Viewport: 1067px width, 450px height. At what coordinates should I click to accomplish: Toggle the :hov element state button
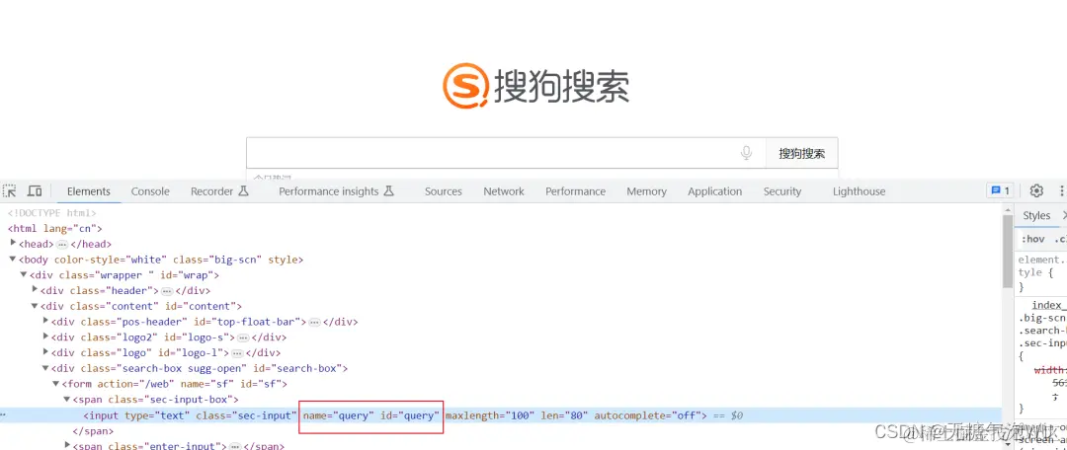click(1032, 239)
